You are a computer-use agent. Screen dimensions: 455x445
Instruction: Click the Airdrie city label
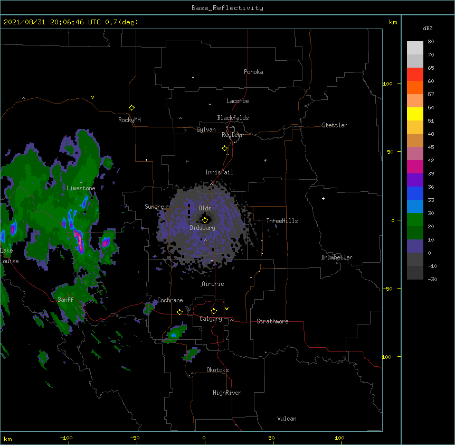213,284
